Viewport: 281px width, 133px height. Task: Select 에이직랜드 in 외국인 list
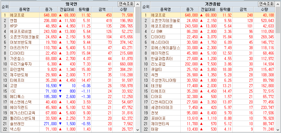pos(68,108)
